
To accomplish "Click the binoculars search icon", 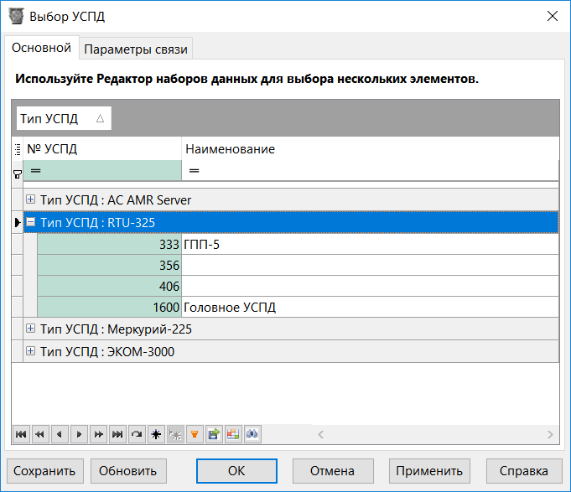I will [x=252, y=434].
